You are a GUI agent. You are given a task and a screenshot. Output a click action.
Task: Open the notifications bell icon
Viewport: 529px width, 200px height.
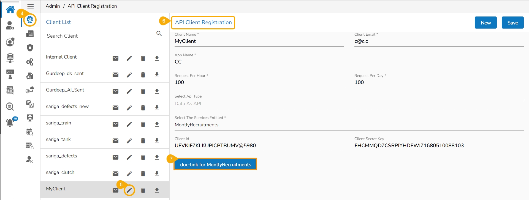click(x=10, y=122)
